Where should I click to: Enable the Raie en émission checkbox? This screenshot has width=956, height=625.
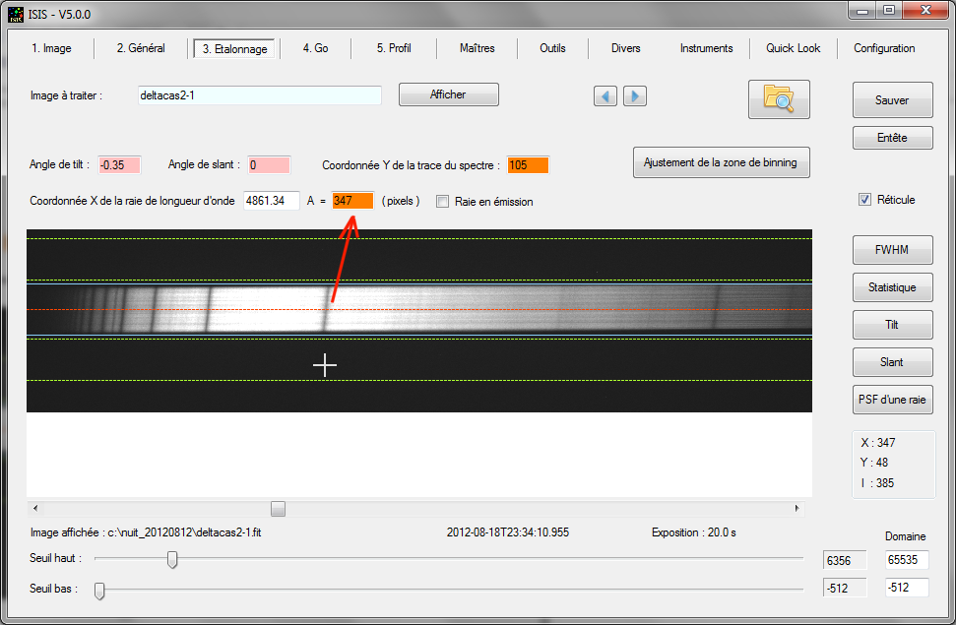pyautogui.click(x=443, y=201)
